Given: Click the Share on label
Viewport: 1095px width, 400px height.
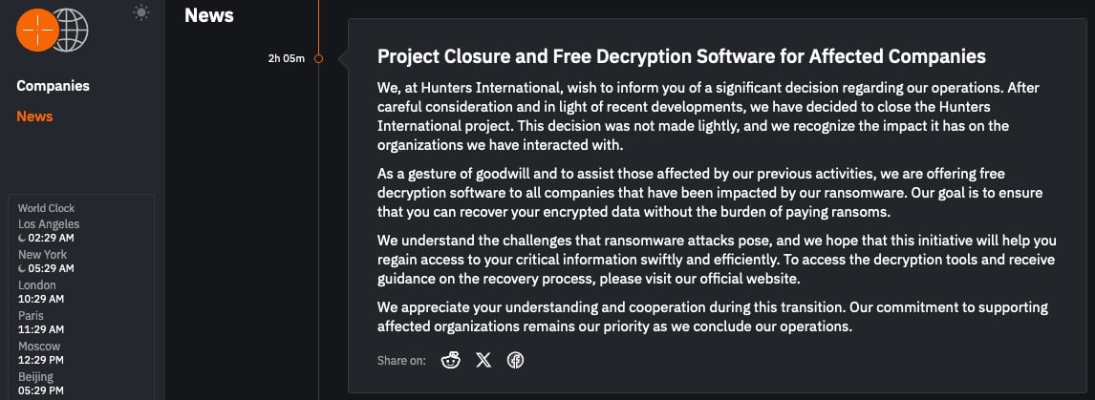Looking at the screenshot, I should pyautogui.click(x=401, y=361).
